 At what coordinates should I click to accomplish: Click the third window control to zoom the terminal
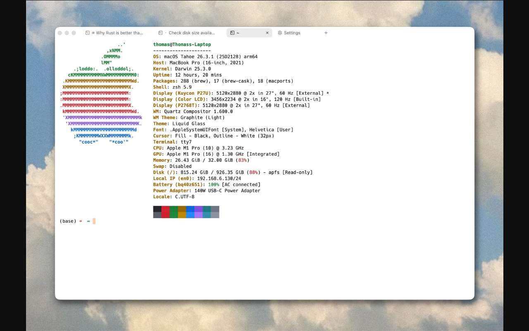74,33
